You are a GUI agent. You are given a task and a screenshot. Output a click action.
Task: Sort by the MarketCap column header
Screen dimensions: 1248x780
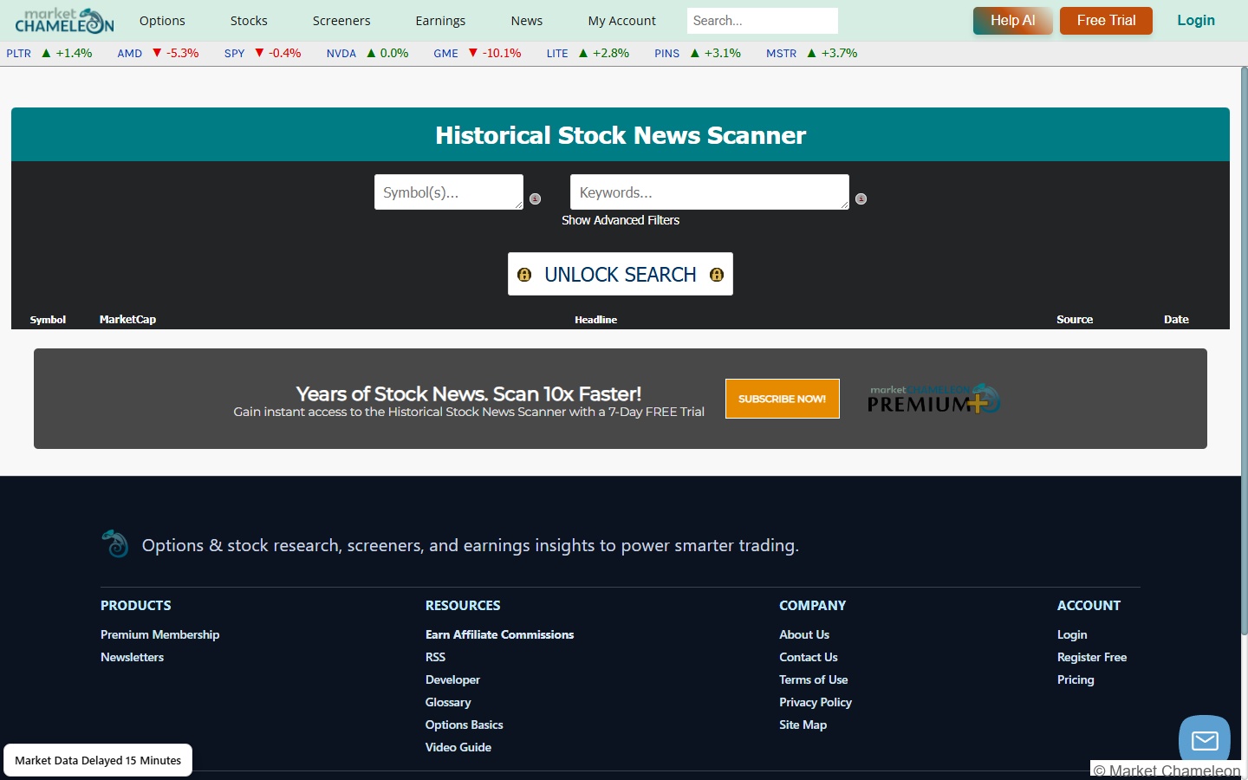tap(127, 320)
